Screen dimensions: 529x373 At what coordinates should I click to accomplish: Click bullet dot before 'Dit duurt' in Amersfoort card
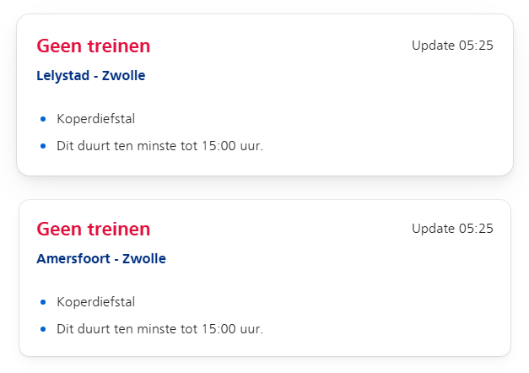[42, 329]
